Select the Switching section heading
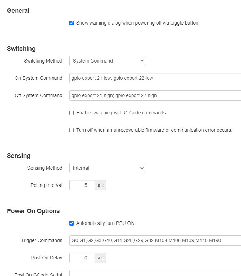The width and height of the screenshot is (241, 276). click(21, 49)
